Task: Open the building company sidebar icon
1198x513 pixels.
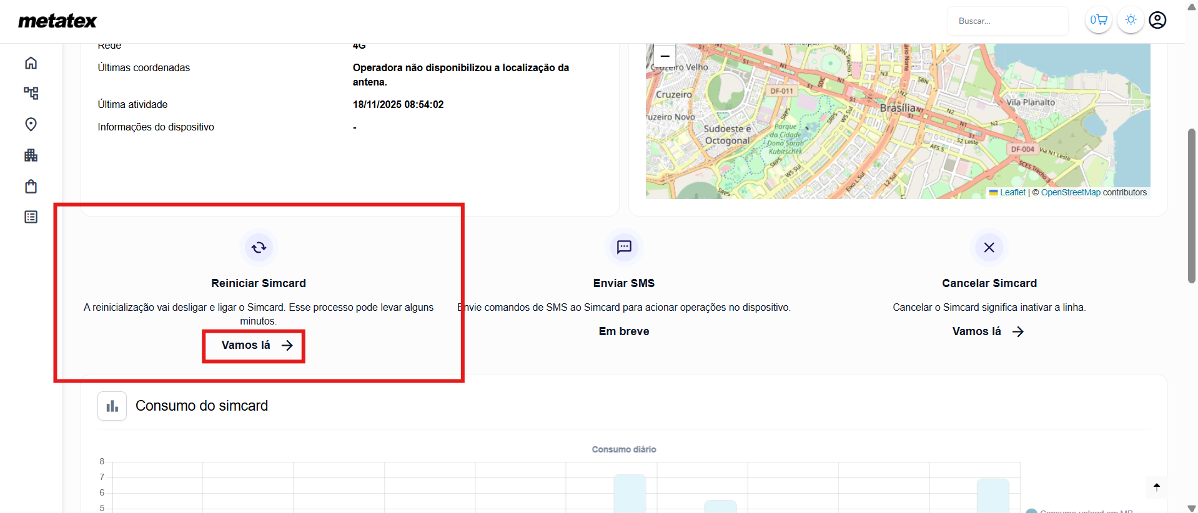Action: 31,155
